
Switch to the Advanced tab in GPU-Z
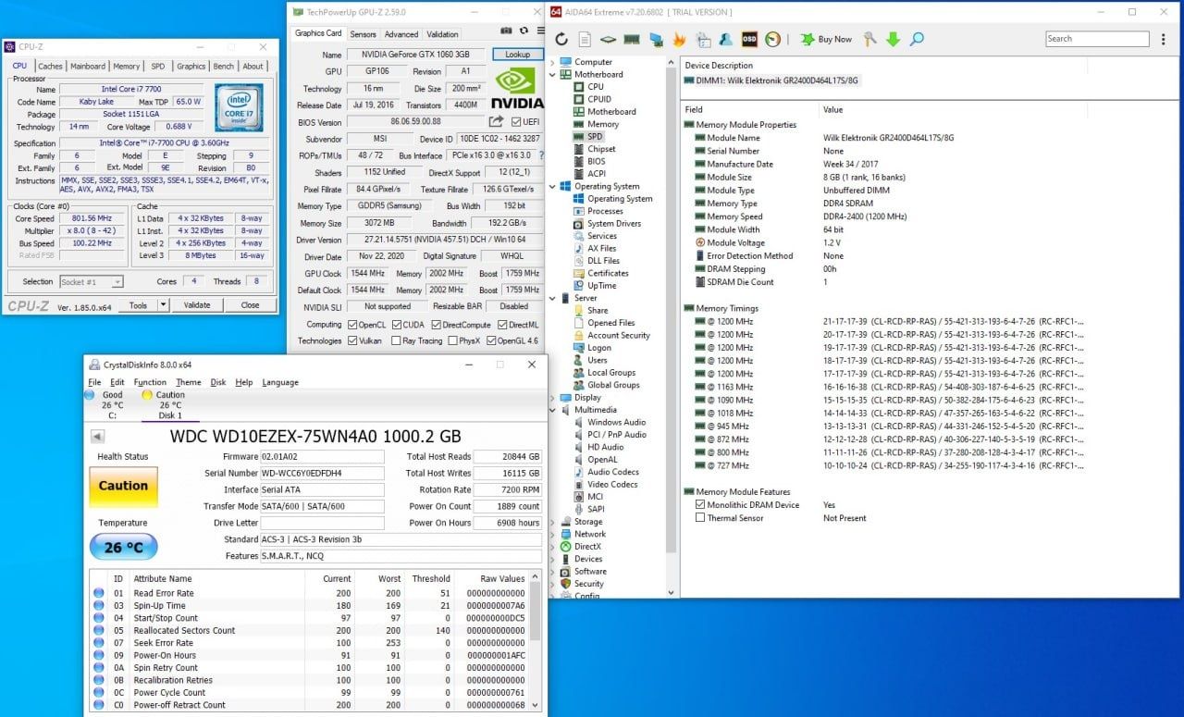[x=401, y=34]
